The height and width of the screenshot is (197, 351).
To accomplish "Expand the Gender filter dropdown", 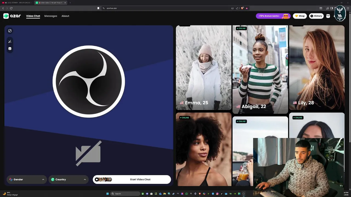I will [x=27, y=179].
